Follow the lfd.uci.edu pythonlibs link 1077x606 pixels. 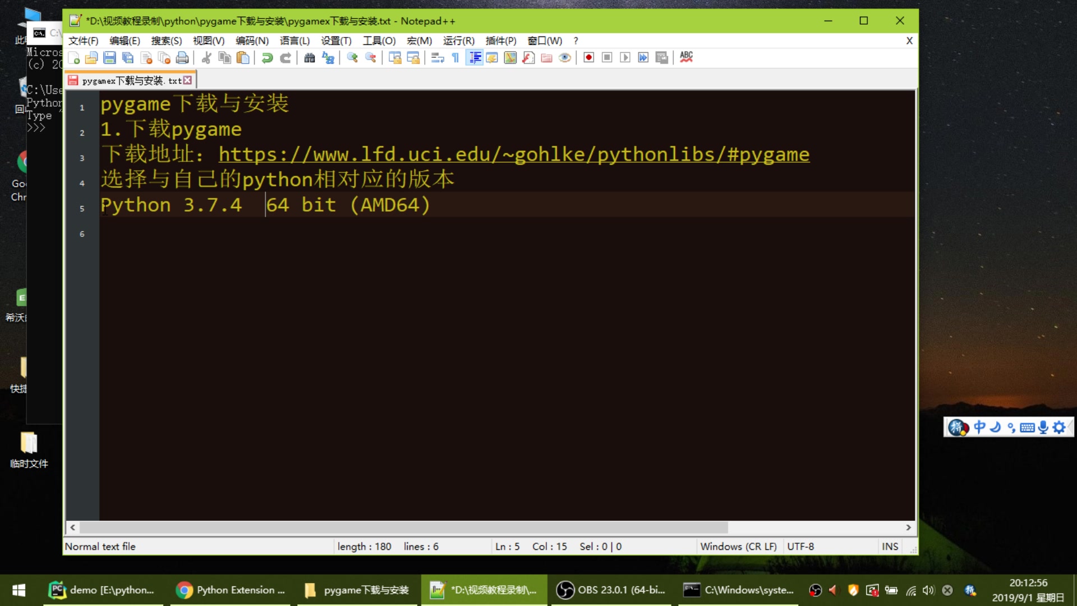514,154
